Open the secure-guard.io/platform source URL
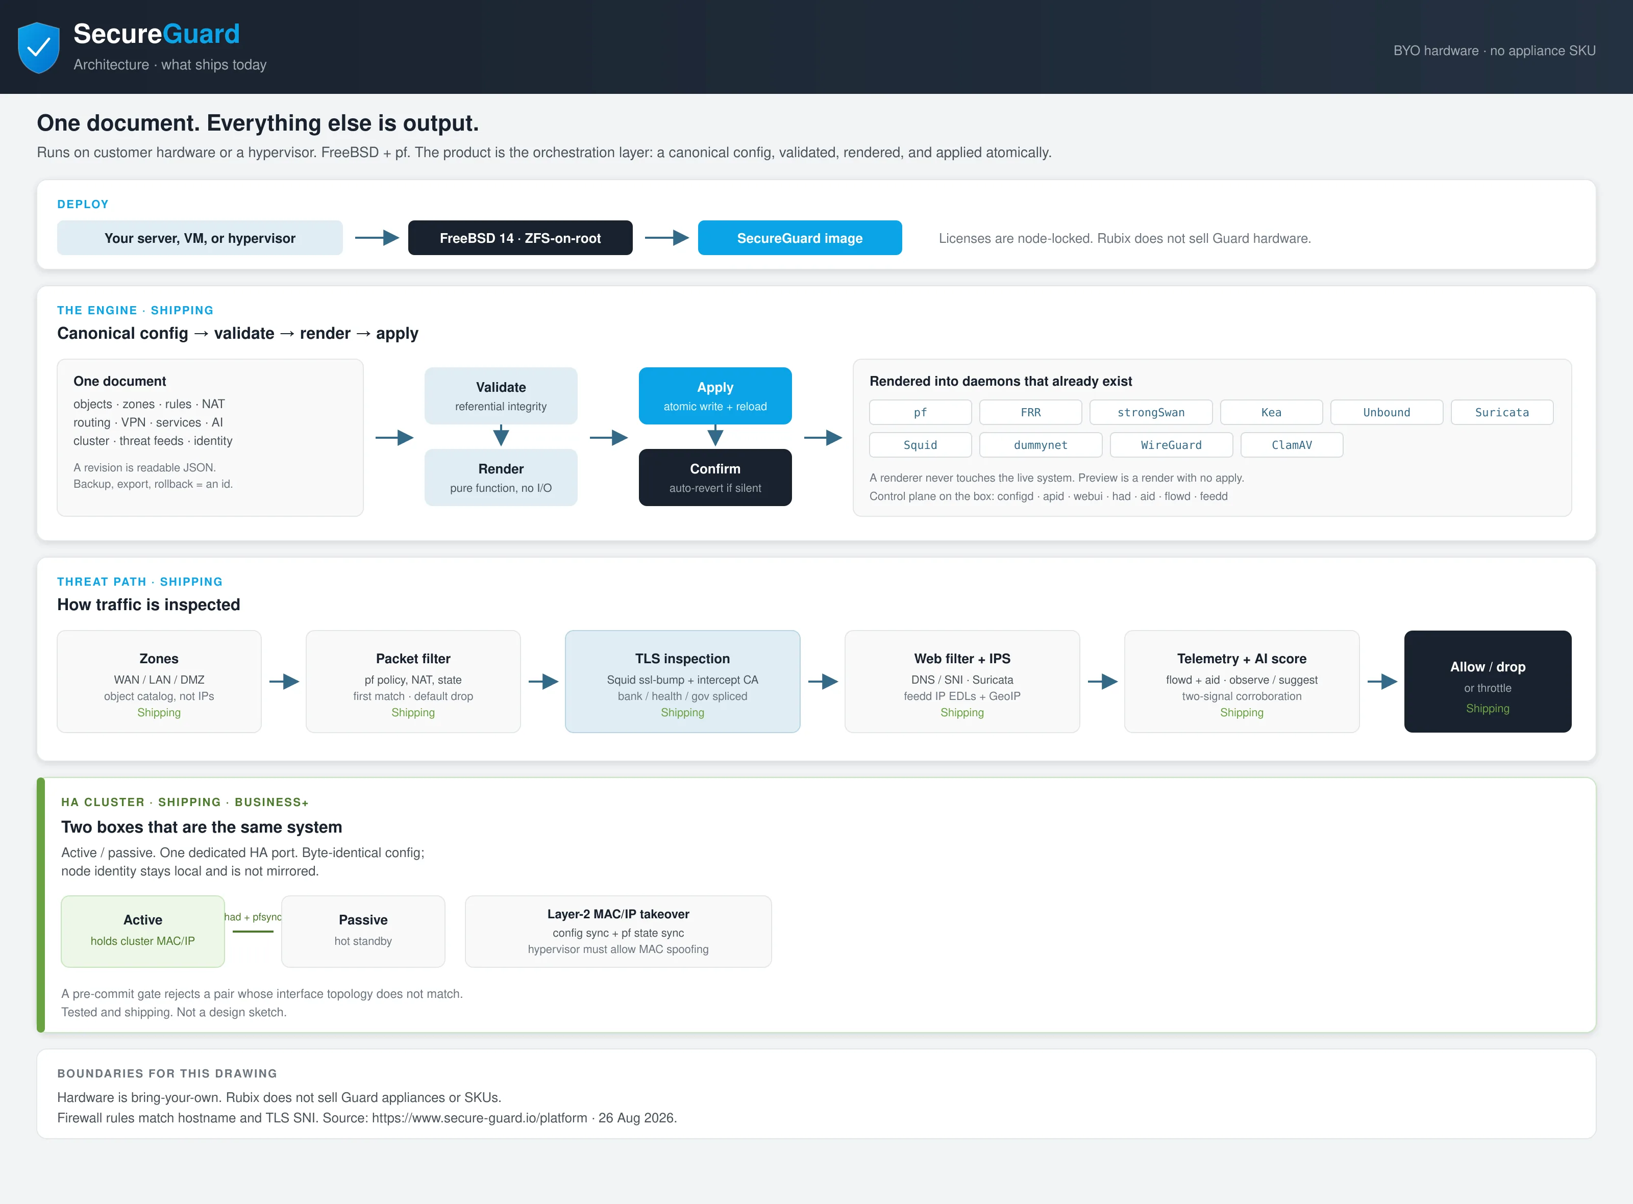The height and width of the screenshot is (1204, 1633). click(479, 1117)
